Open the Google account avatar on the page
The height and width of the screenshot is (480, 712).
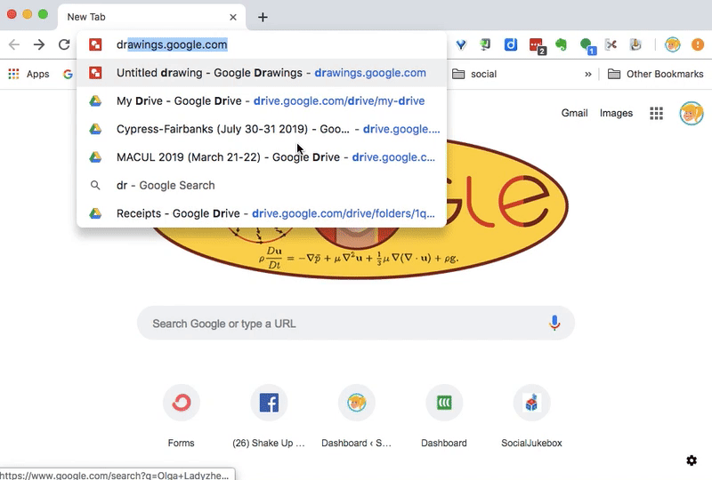[x=692, y=113]
